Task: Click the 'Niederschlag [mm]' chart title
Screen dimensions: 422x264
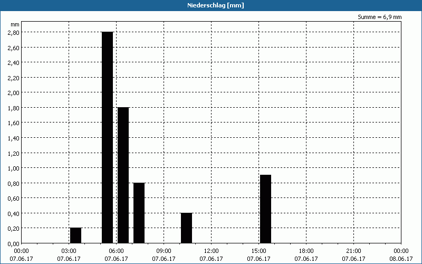Action: 216,5
